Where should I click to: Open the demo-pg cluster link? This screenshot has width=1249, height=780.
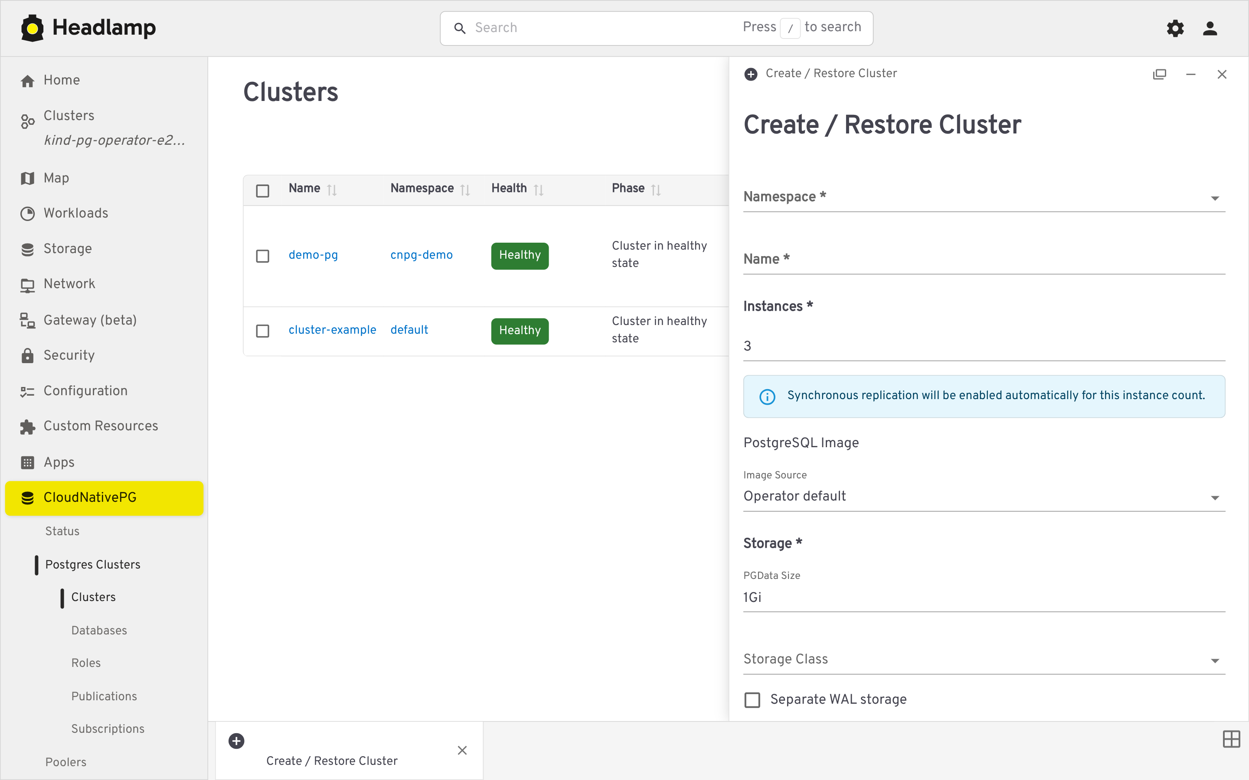tap(313, 255)
